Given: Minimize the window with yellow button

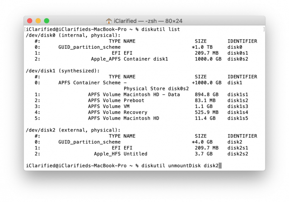Looking at the screenshot, I should [38, 21].
